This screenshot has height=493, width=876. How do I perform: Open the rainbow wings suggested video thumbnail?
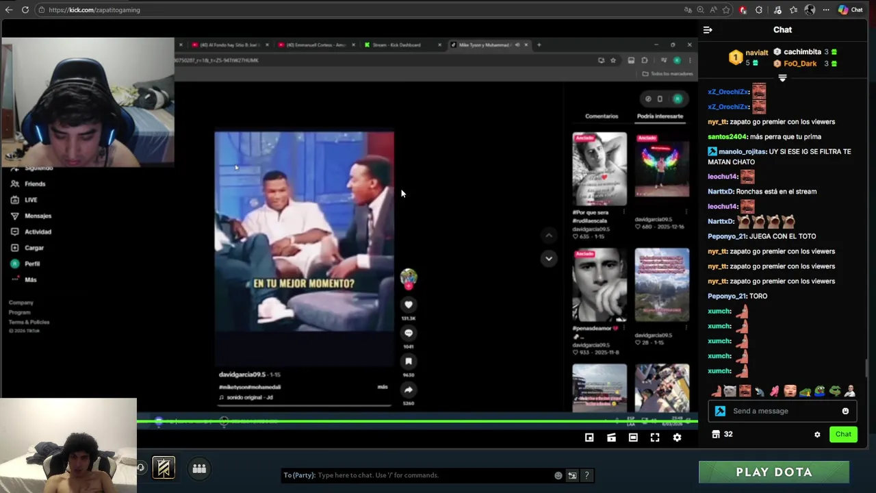coord(662,169)
